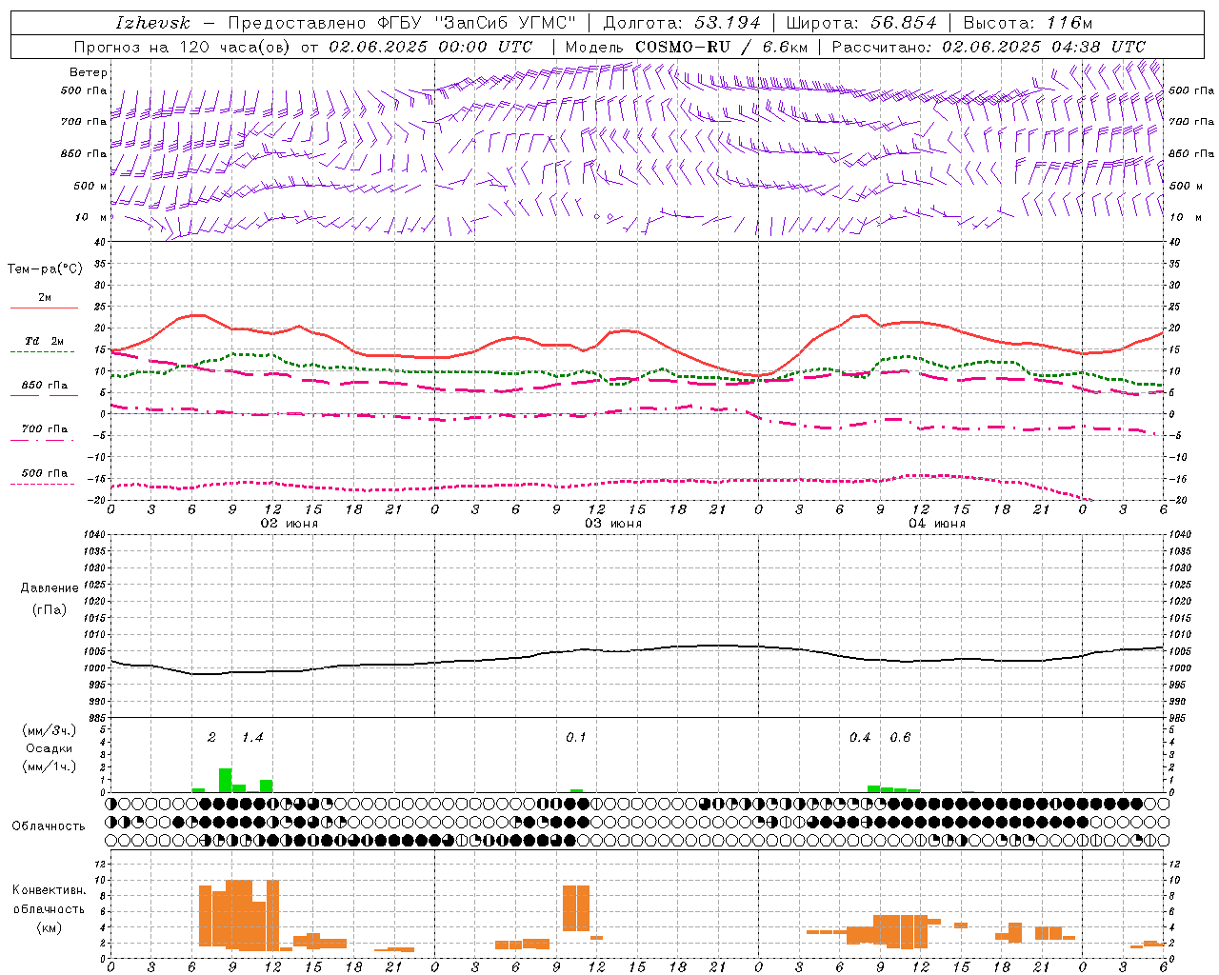Click the '700 гПа' temperature legend entry

click(45, 428)
